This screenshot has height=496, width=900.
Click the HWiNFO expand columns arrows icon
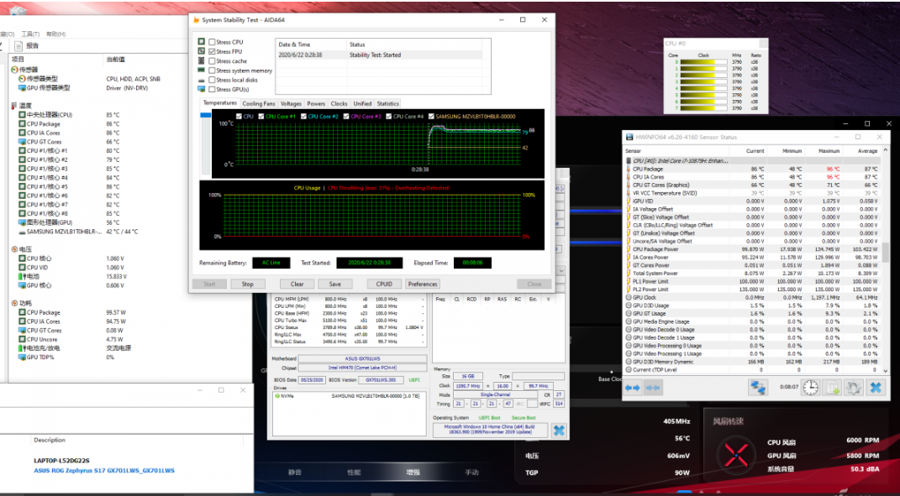tap(633, 388)
